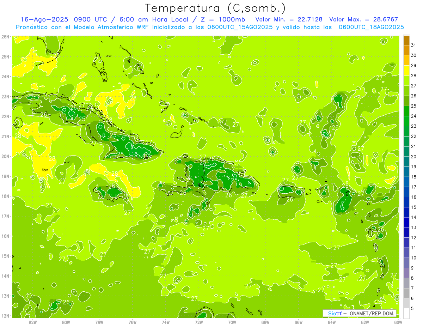Select the '72W' longitude axis label
Viewport: 423px width, 327px height.
[199, 322]
